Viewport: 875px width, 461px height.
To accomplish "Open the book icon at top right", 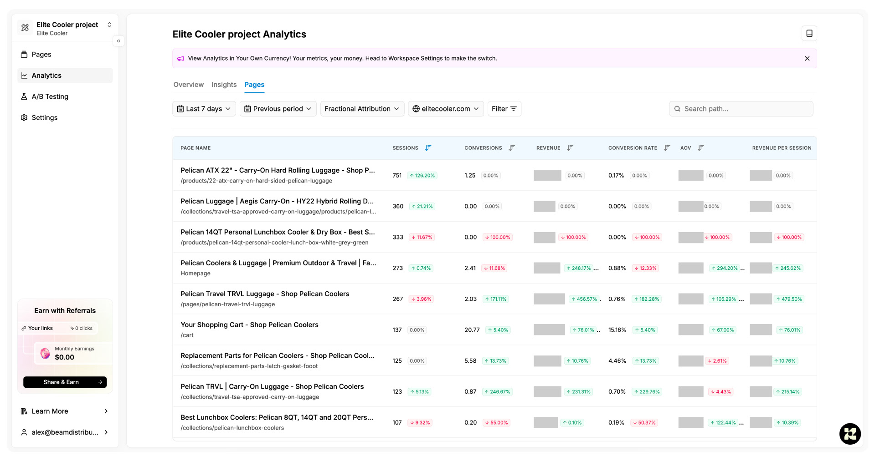I will click(809, 33).
